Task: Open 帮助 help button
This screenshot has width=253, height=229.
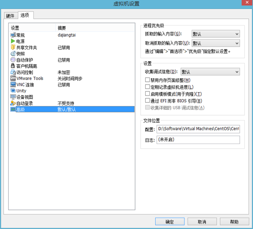Action: [234, 222]
